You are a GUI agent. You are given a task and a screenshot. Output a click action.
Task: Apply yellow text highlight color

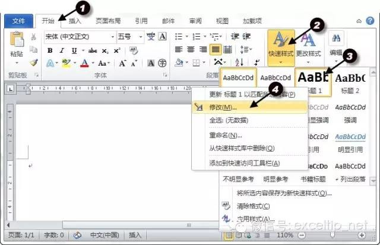(66, 63)
